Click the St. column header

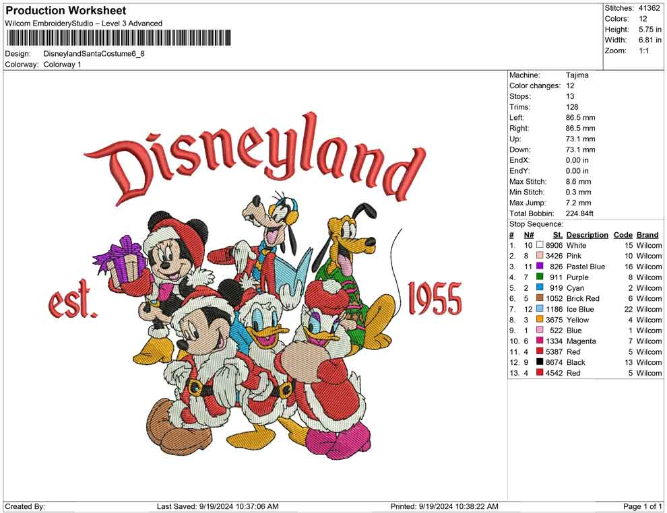coord(558,235)
